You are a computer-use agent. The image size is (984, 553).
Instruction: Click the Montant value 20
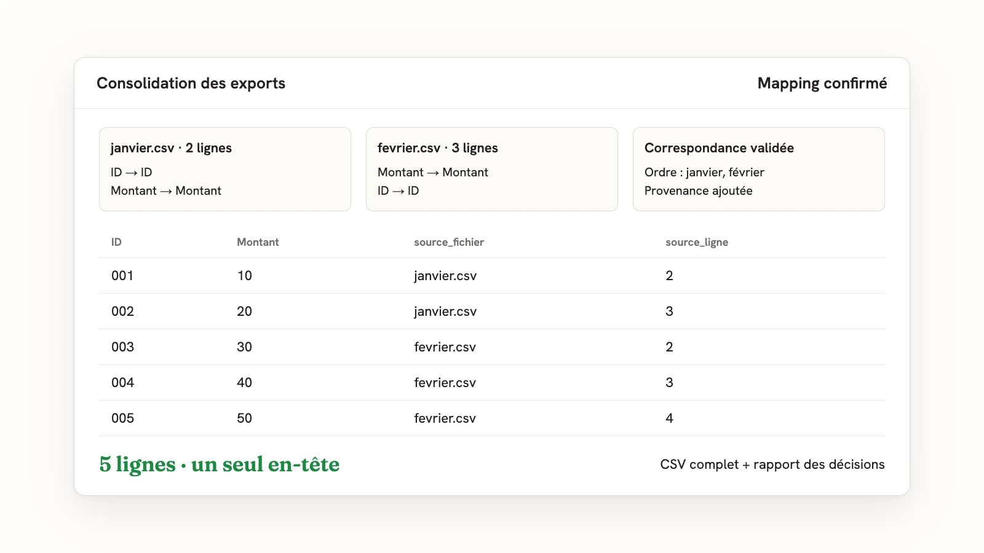pyautogui.click(x=245, y=312)
